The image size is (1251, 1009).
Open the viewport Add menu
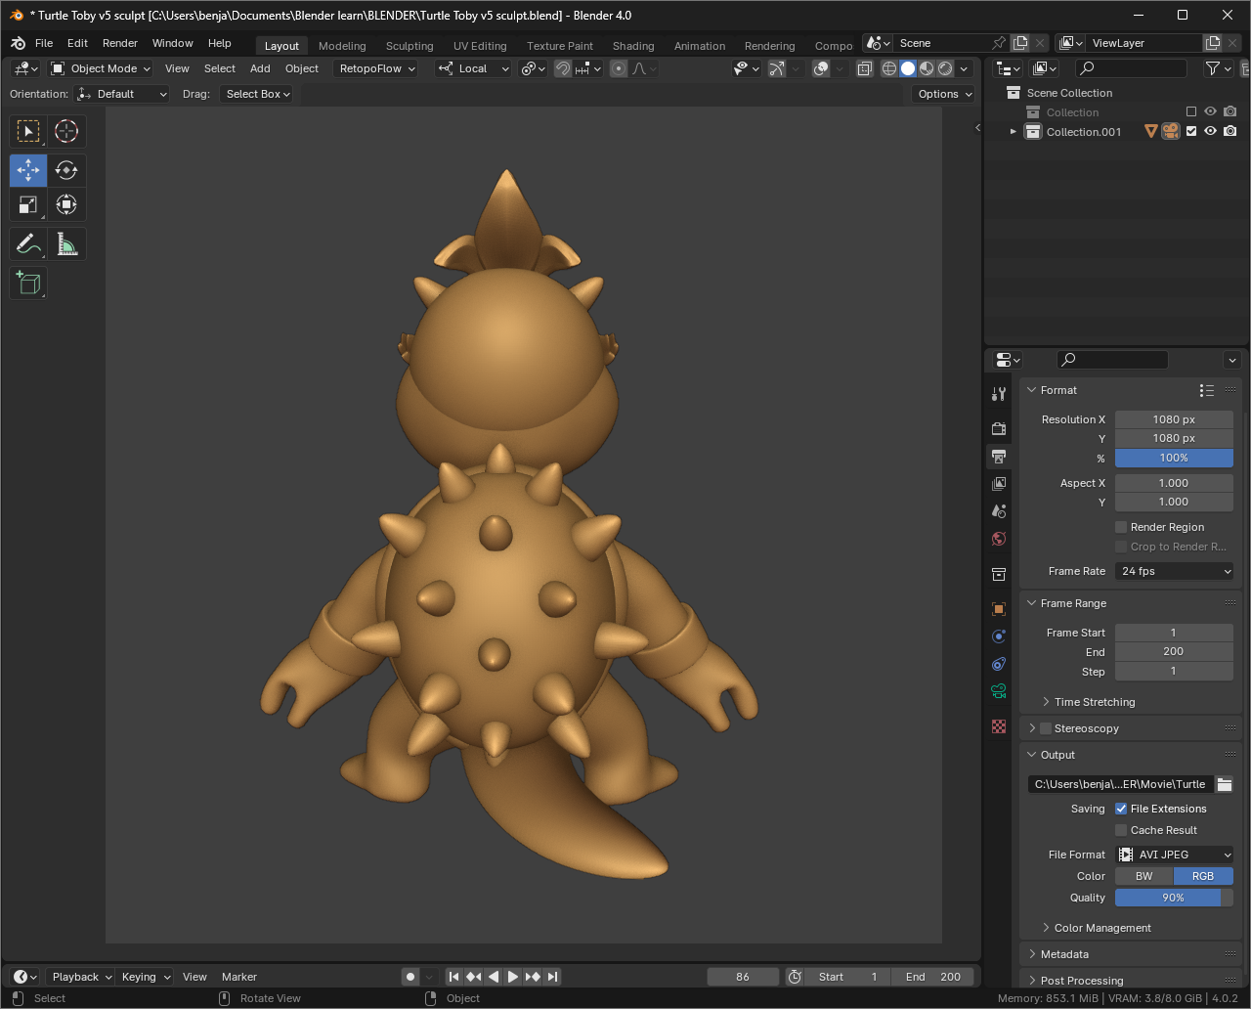(x=260, y=68)
